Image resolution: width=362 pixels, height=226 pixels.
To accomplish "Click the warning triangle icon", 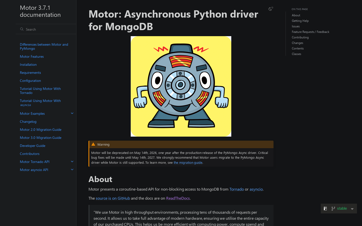I will (93, 144).
